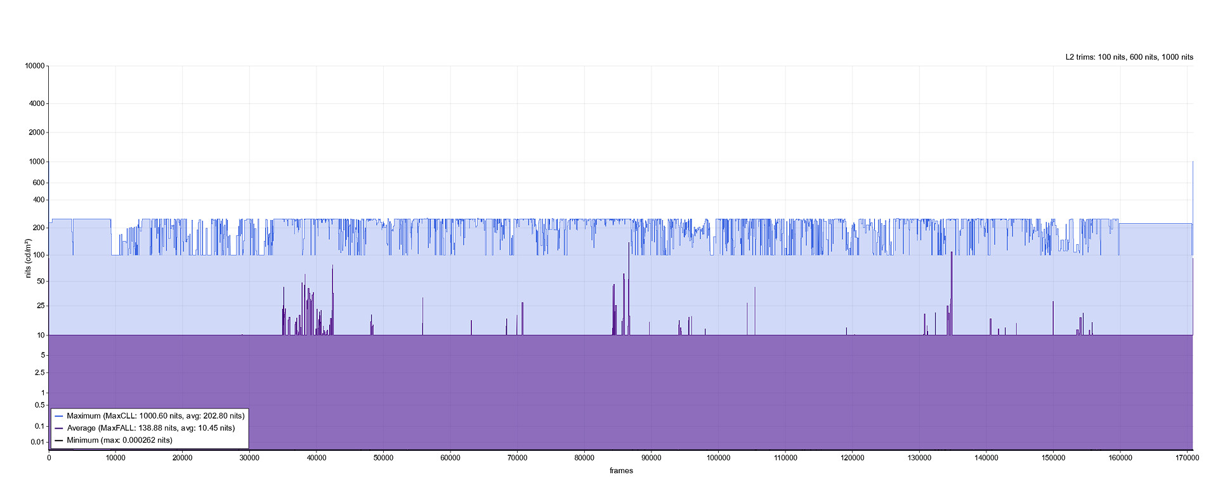
Task: Click the purple Average legend line swatch
Action: [59, 428]
